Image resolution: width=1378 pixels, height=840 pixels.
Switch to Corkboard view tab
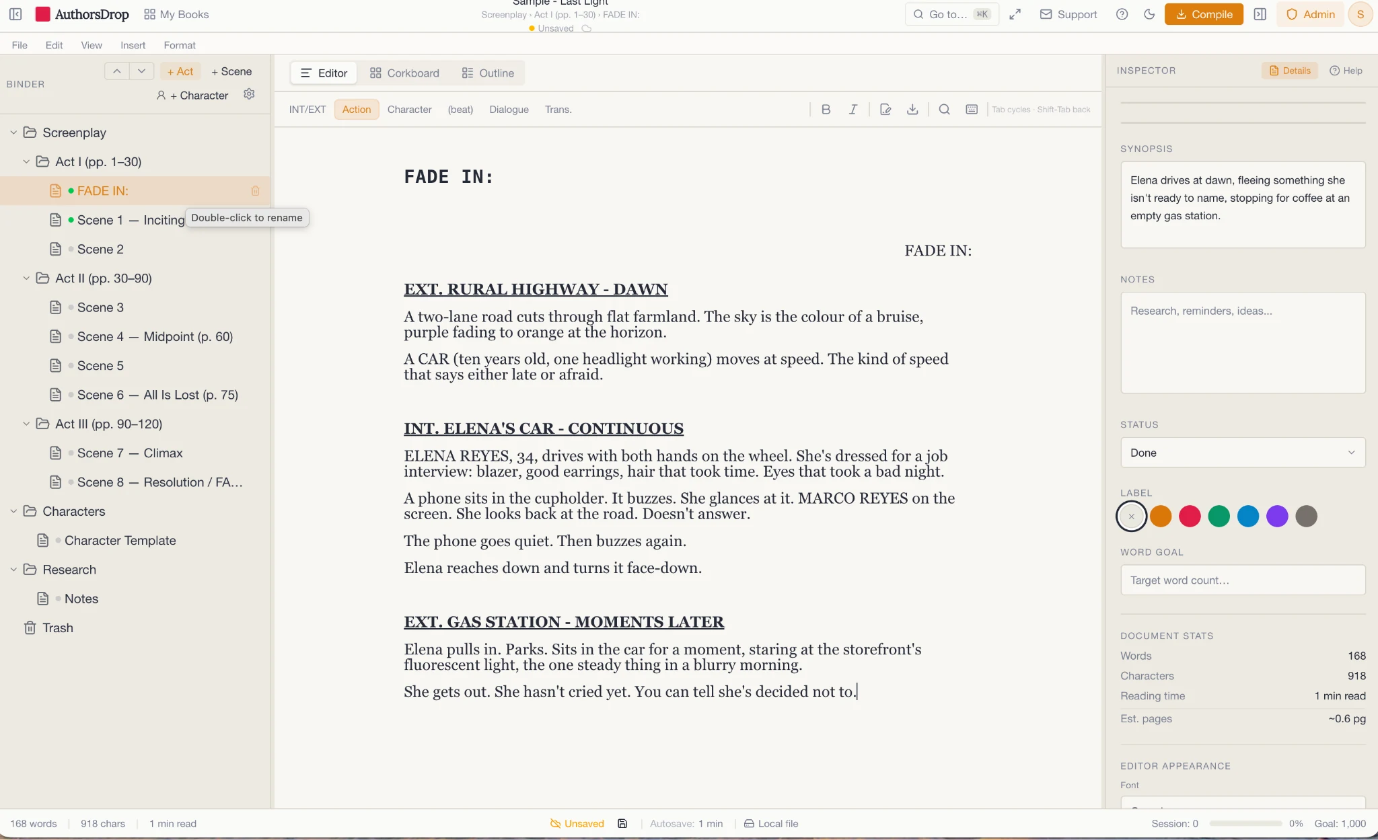[404, 73]
